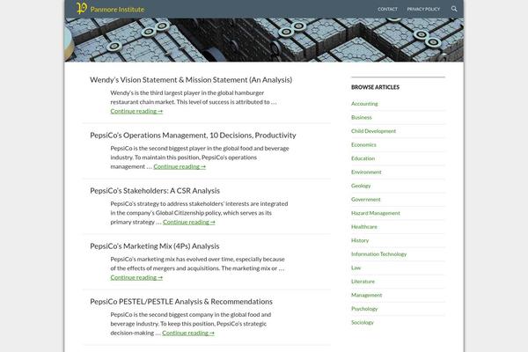Screen dimensions: 528x352
Task: Open the Panmore Institute site title link
Action: 117,10
